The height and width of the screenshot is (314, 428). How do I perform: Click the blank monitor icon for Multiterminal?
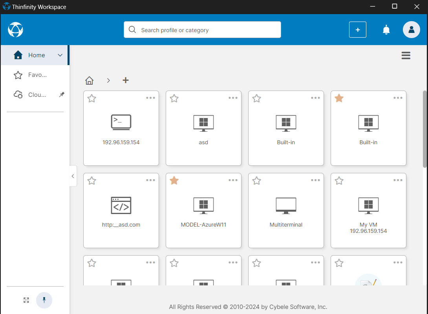pyautogui.click(x=286, y=205)
